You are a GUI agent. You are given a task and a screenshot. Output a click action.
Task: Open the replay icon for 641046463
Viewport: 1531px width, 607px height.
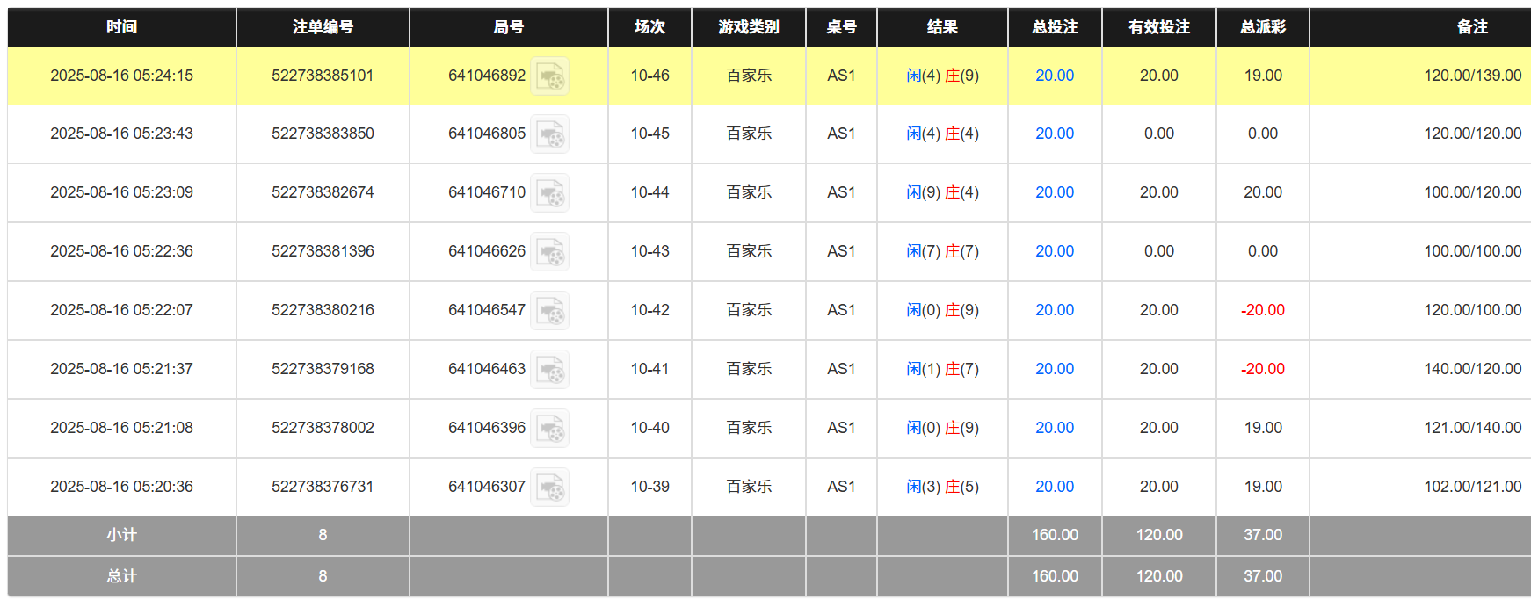pos(549,370)
